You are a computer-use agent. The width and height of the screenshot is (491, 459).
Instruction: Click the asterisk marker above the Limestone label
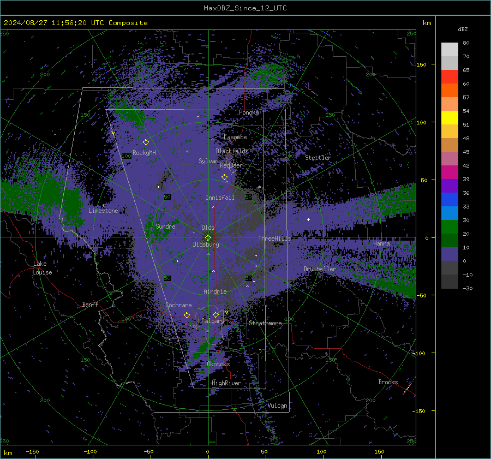(x=103, y=206)
